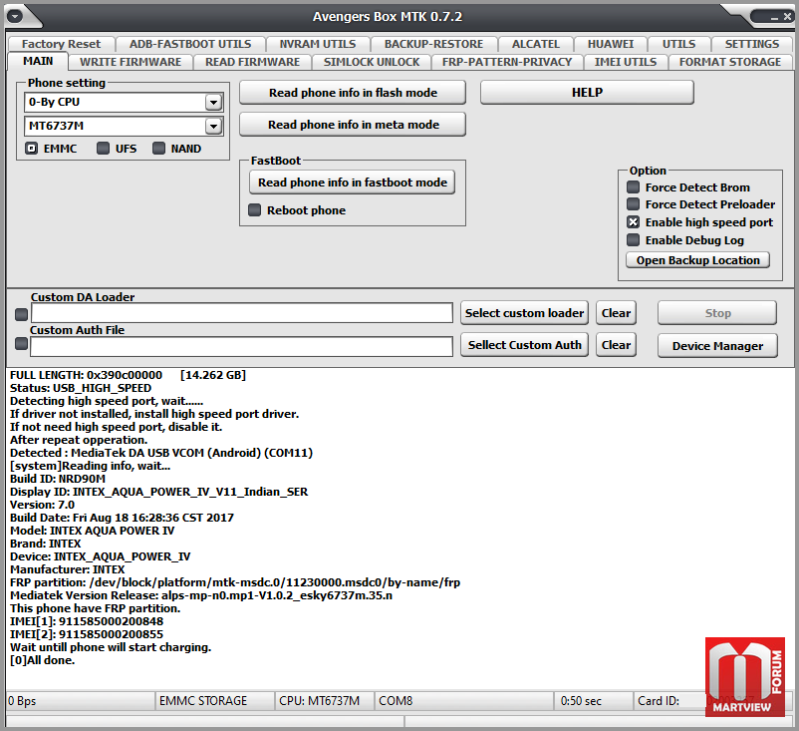This screenshot has height=731, width=799.
Task: Click the COM8 status cell
Action: pos(463,701)
